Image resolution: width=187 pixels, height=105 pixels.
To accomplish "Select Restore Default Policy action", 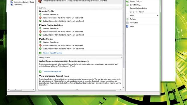I will coord(138,8).
